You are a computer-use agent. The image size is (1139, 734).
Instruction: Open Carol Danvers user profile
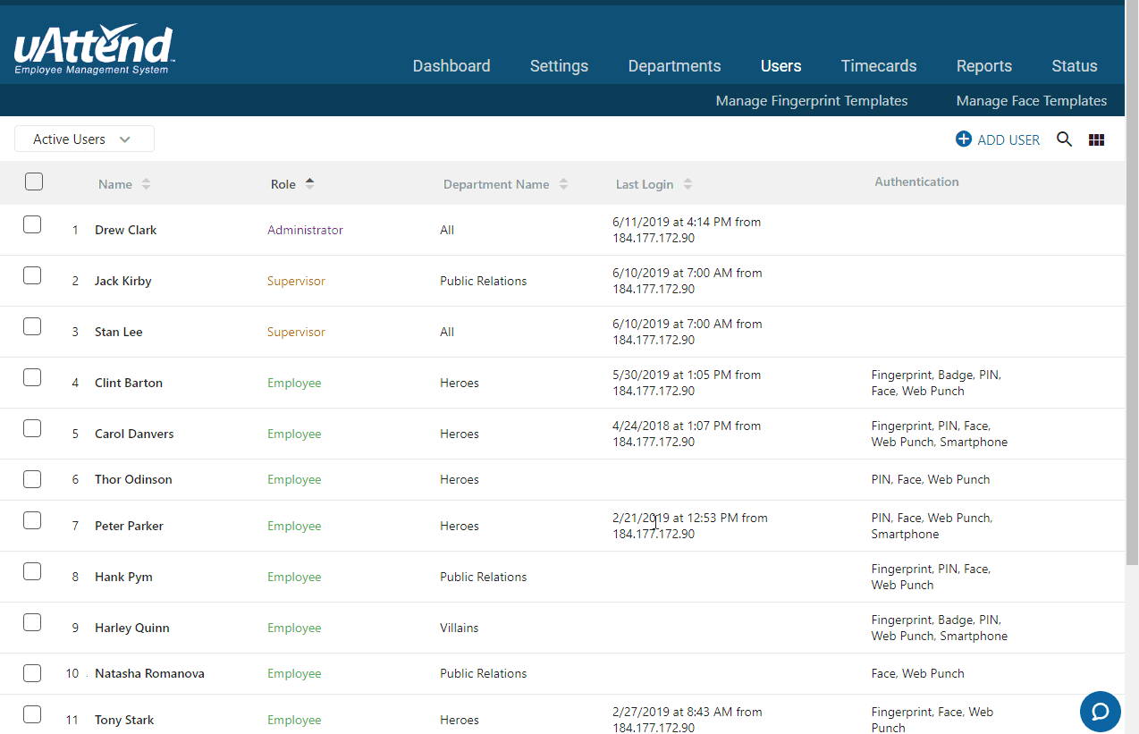134,434
